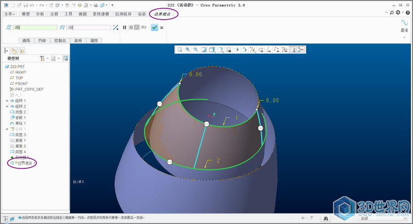Toggle spin center display icon
Image resolution: width=413 pixels, height=224 pixels.
[x=301, y=50]
